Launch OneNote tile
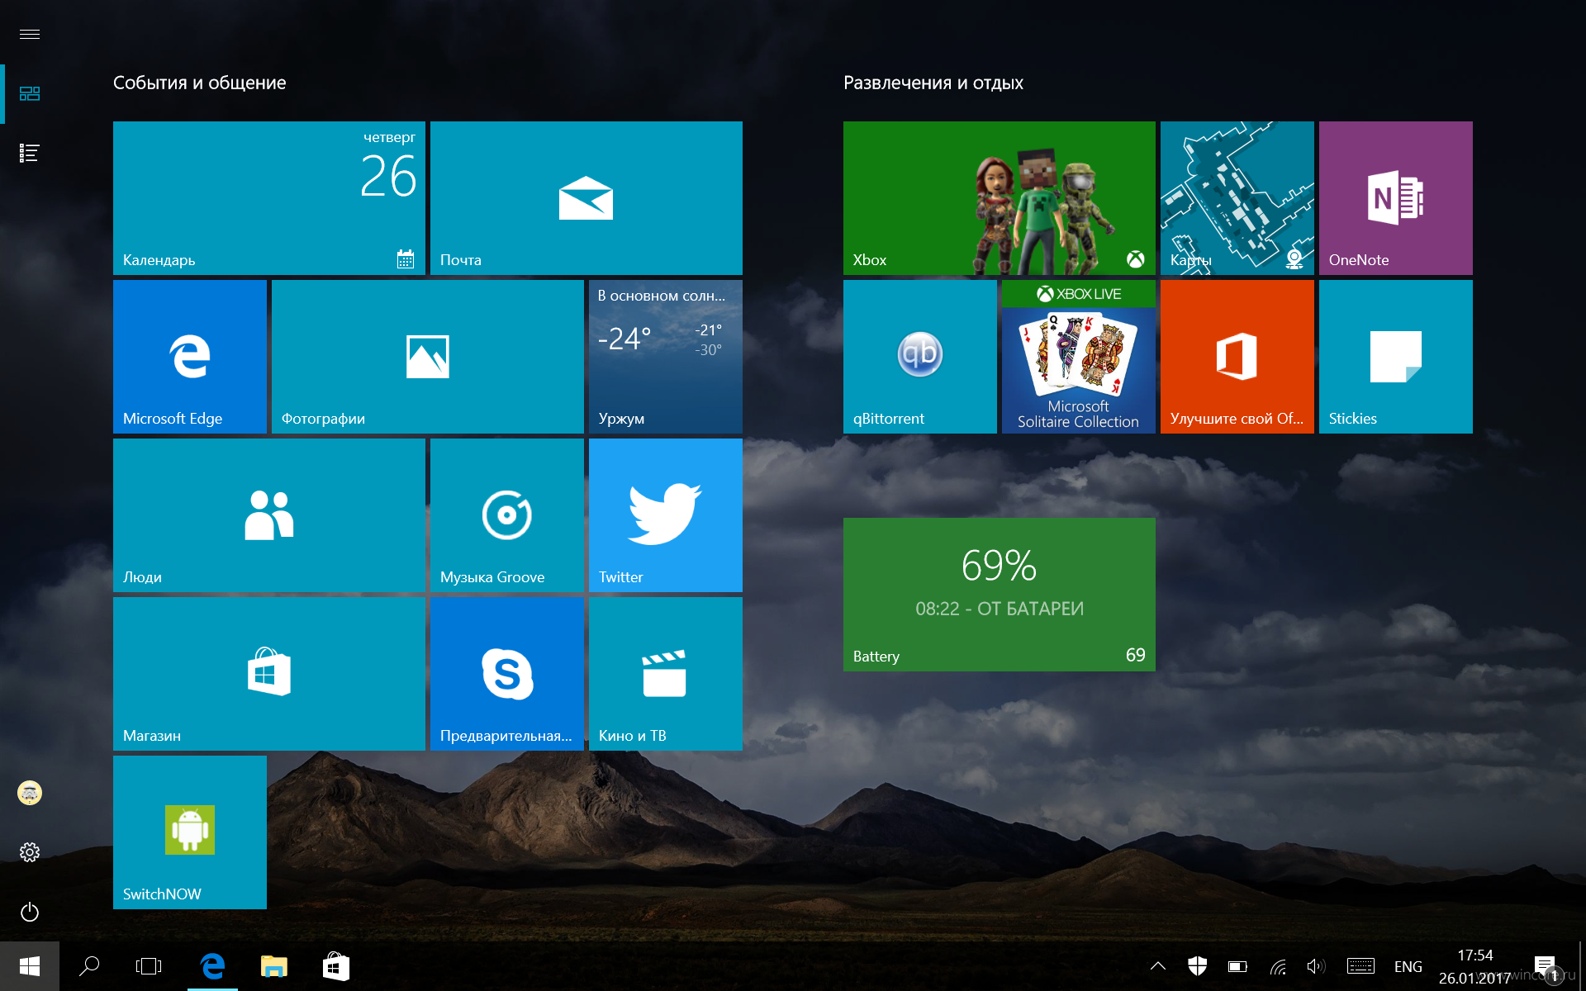Screen dimensions: 1586x991 point(1396,198)
